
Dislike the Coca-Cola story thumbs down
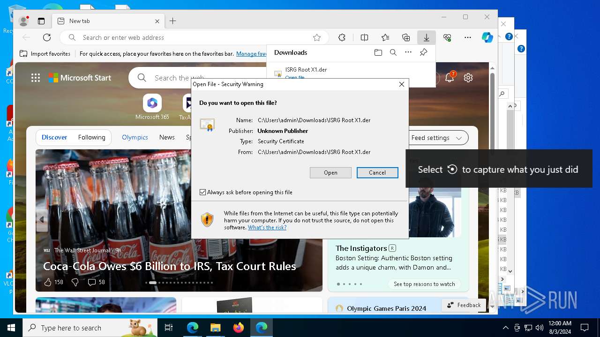[75, 282]
